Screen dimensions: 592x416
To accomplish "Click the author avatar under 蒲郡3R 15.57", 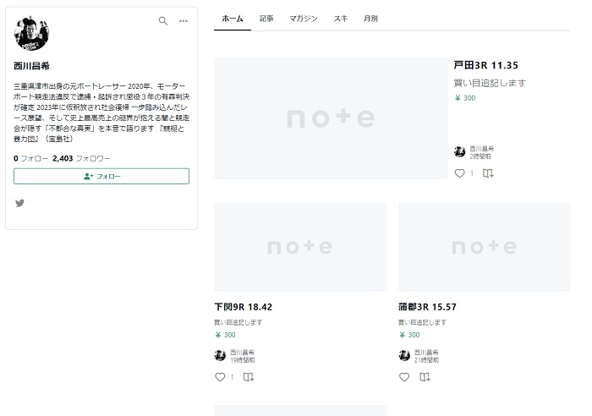I will (404, 354).
